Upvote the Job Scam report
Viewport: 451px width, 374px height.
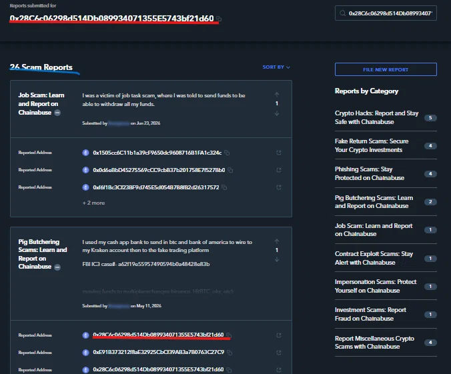(277, 95)
